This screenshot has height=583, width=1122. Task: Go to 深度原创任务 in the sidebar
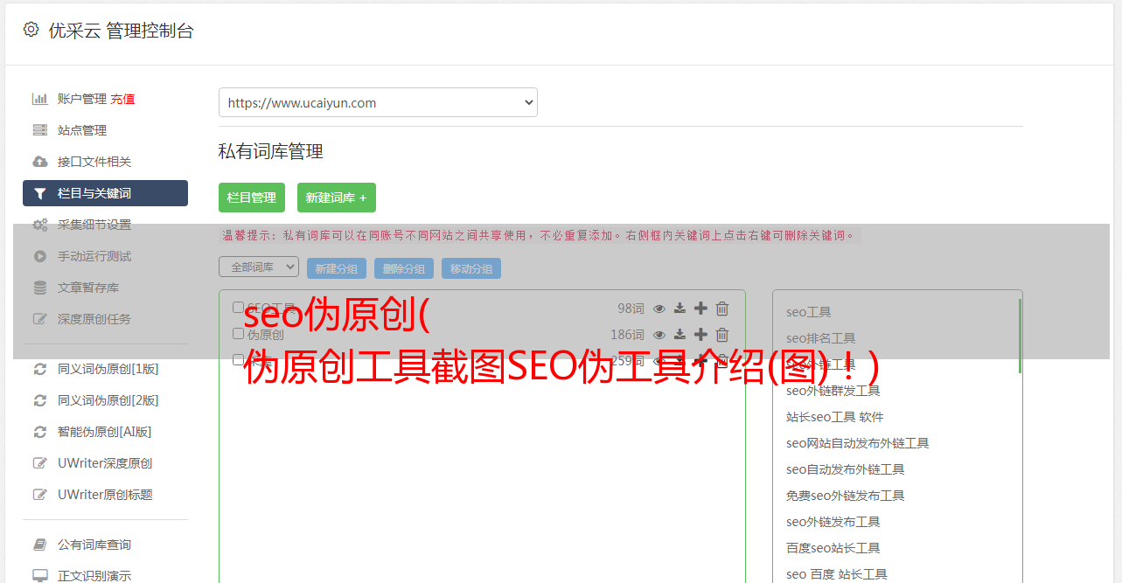[94, 319]
